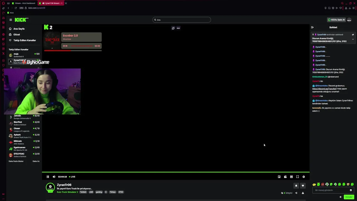Toggle the VPN badge in address bar

pos(21,8)
